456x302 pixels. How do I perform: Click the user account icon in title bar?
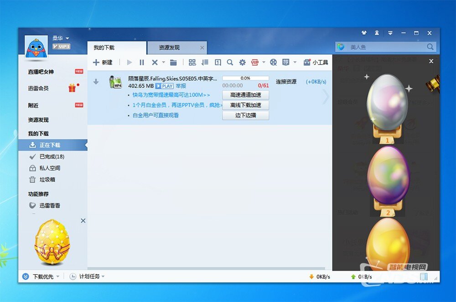pos(377,33)
